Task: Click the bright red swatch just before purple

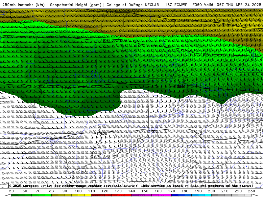Action: point(128,195)
